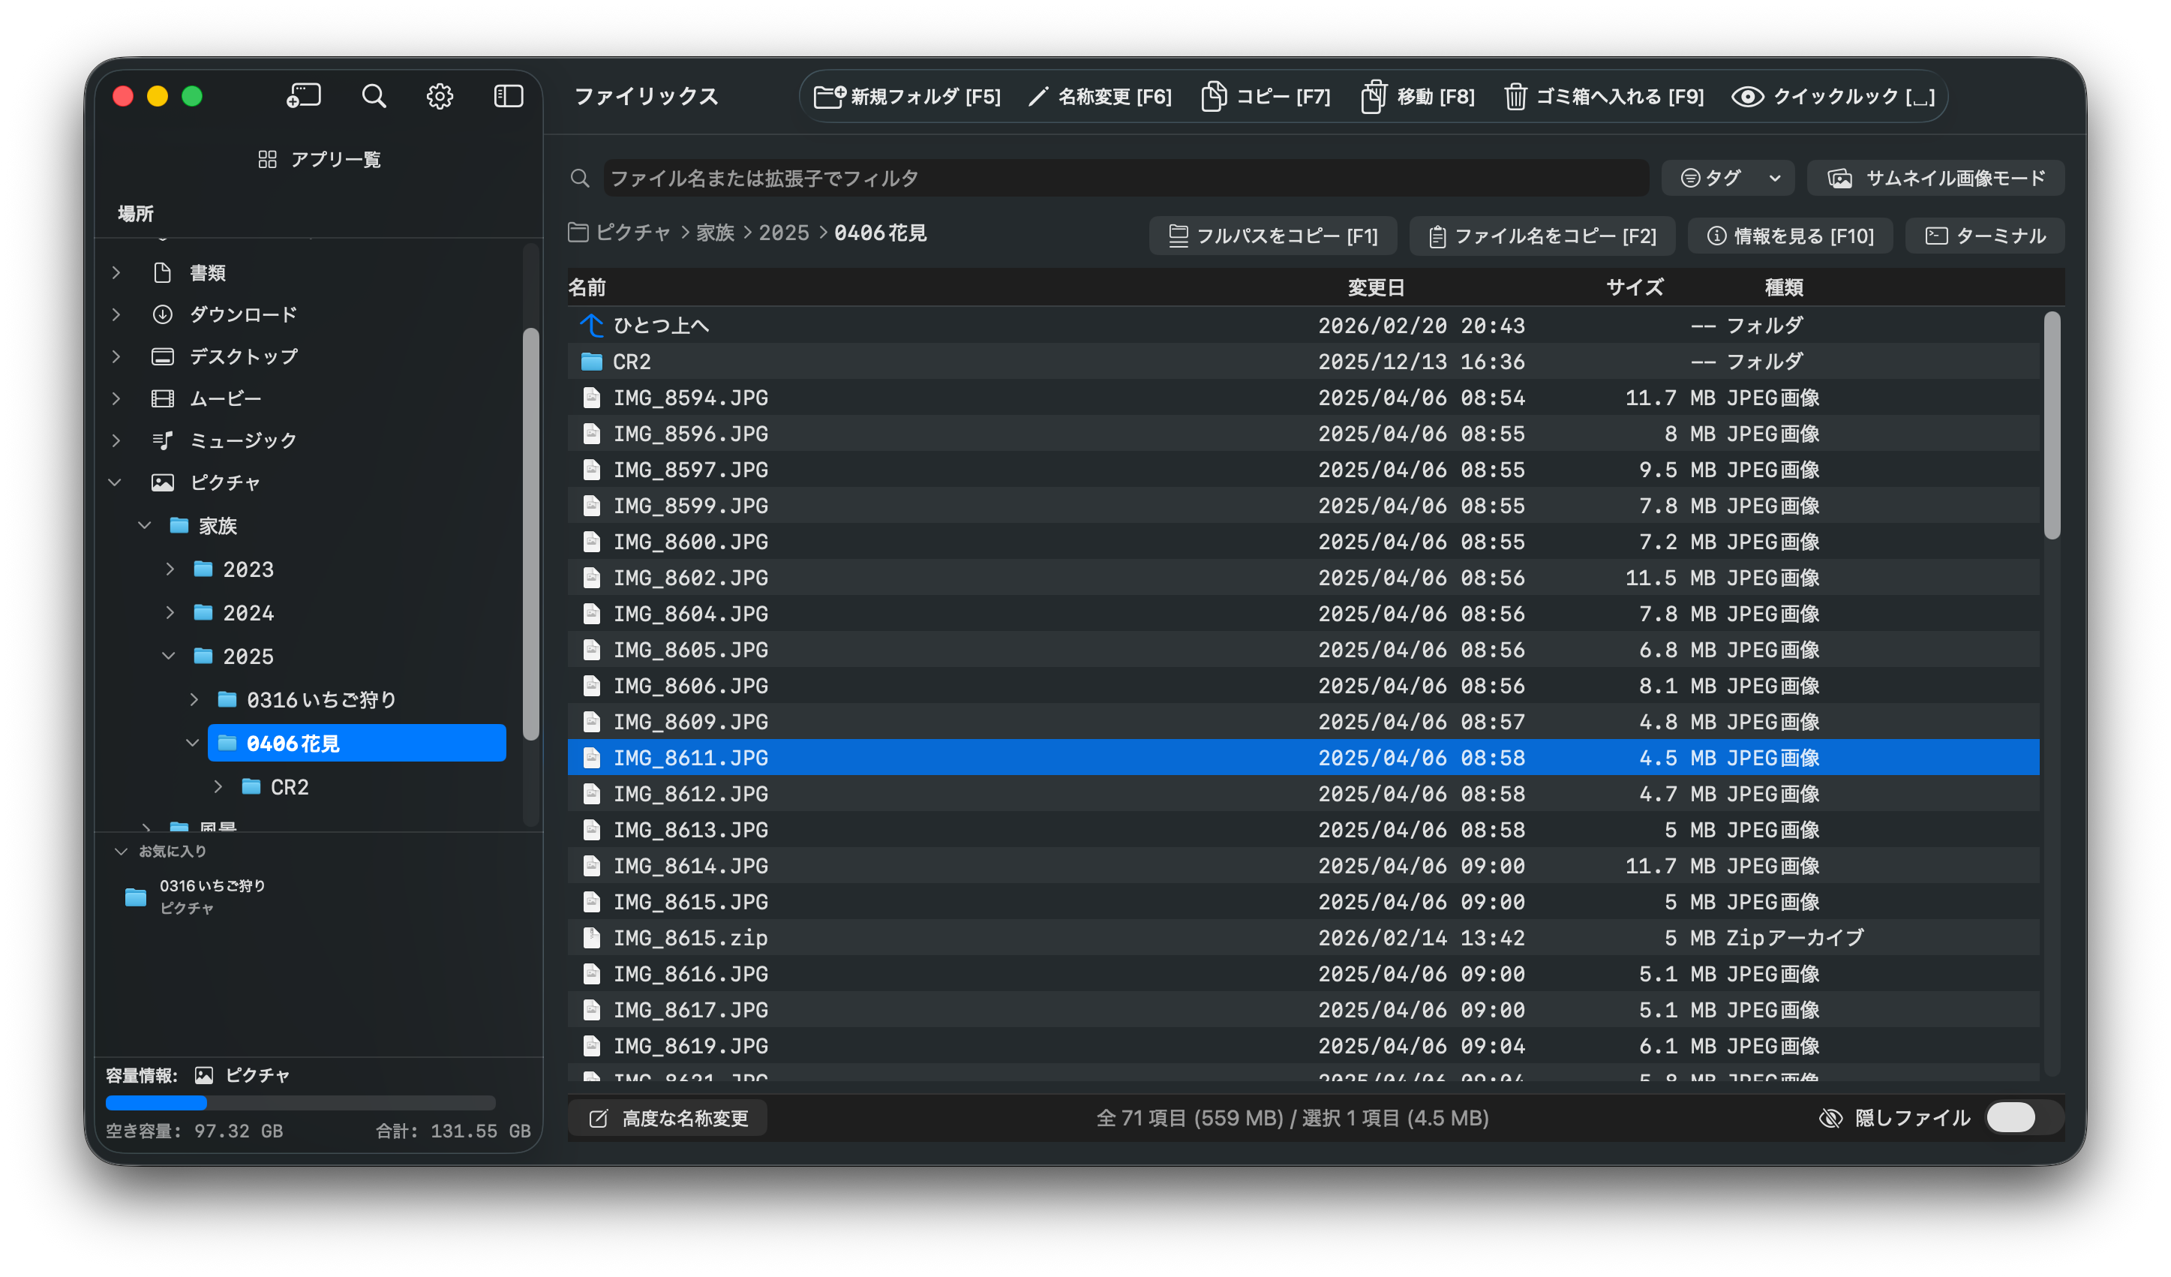Switch to サムネイル画像モード

tap(1935, 179)
